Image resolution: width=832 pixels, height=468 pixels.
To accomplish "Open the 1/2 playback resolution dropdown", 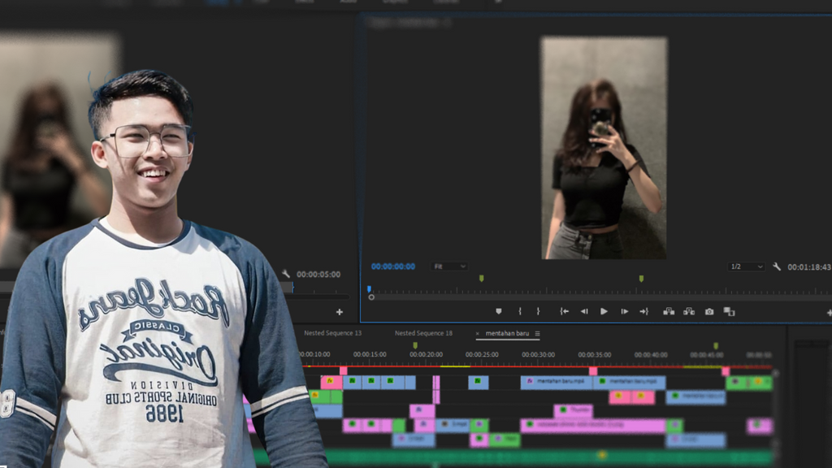I will [x=746, y=266].
